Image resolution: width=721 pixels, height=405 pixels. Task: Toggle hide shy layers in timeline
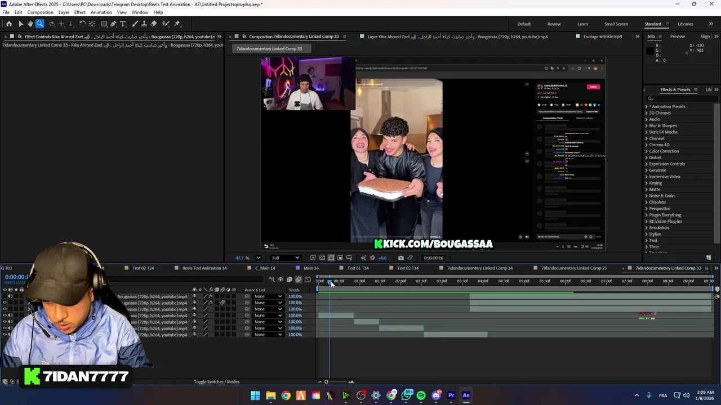click(281, 280)
